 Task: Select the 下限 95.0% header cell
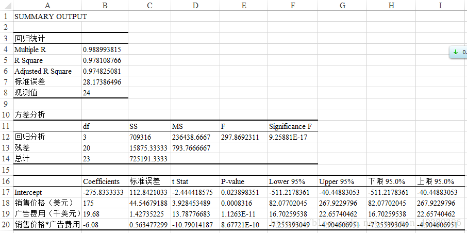pos(391,181)
